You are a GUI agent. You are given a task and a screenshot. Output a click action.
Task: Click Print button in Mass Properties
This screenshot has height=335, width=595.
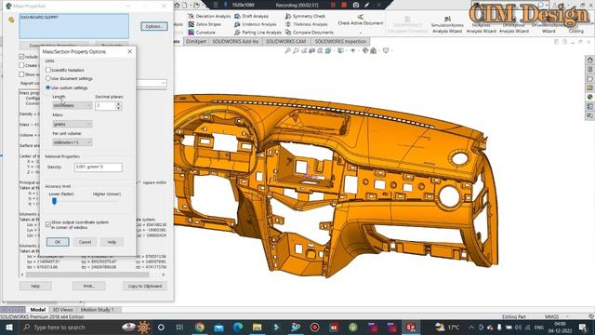(89, 286)
